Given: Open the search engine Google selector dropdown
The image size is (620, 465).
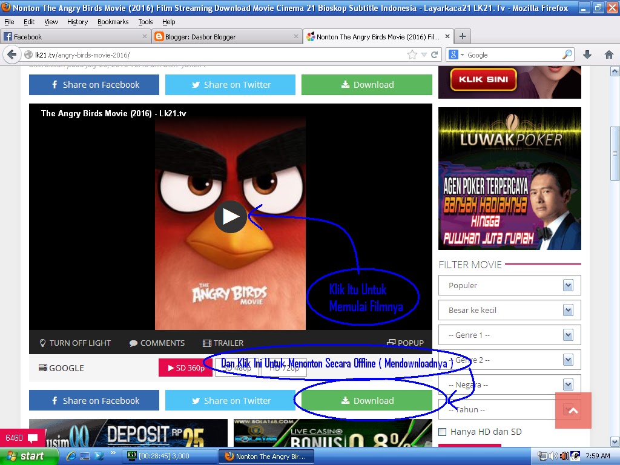Looking at the screenshot, I should pyautogui.click(x=456, y=54).
